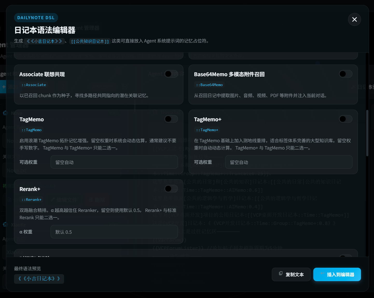This screenshot has width=374, height=298.
Task: Enable the Base64Memo 多模态附件召回 toggle
Action: 345,74
